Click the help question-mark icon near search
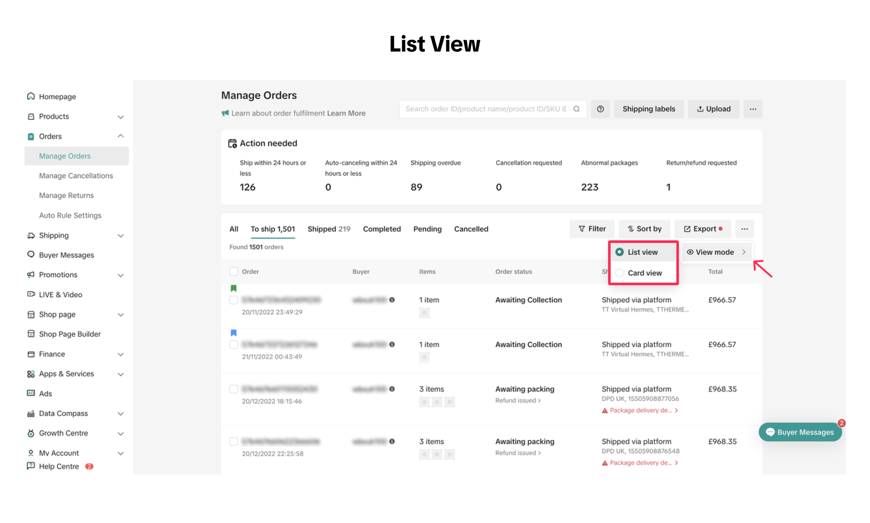870x523 pixels. [600, 109]
